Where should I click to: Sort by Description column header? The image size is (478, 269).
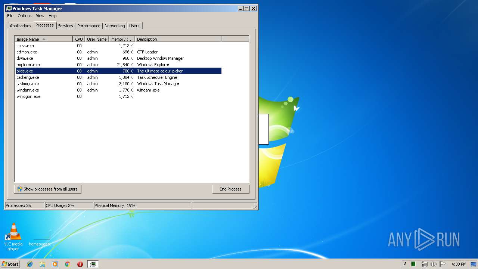(178, 39)
